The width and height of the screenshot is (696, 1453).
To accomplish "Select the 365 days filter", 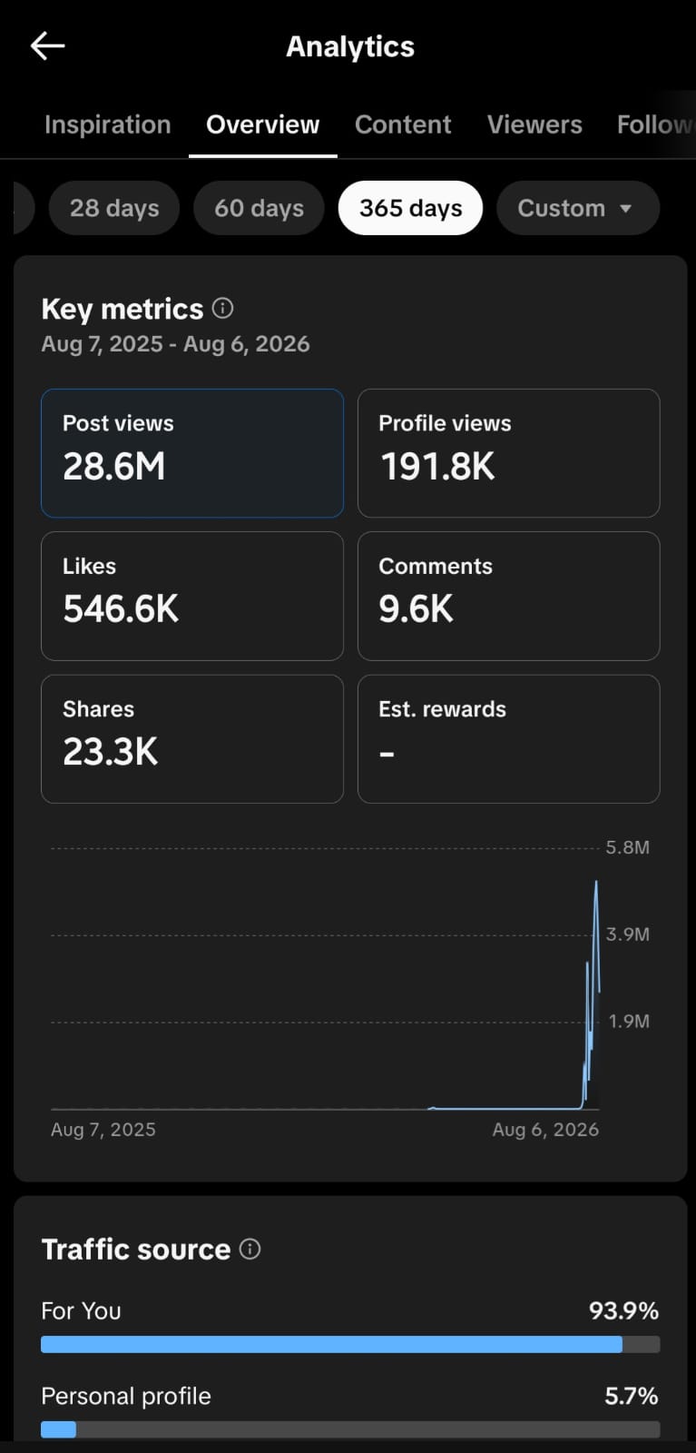I will (x=410, y=208).
